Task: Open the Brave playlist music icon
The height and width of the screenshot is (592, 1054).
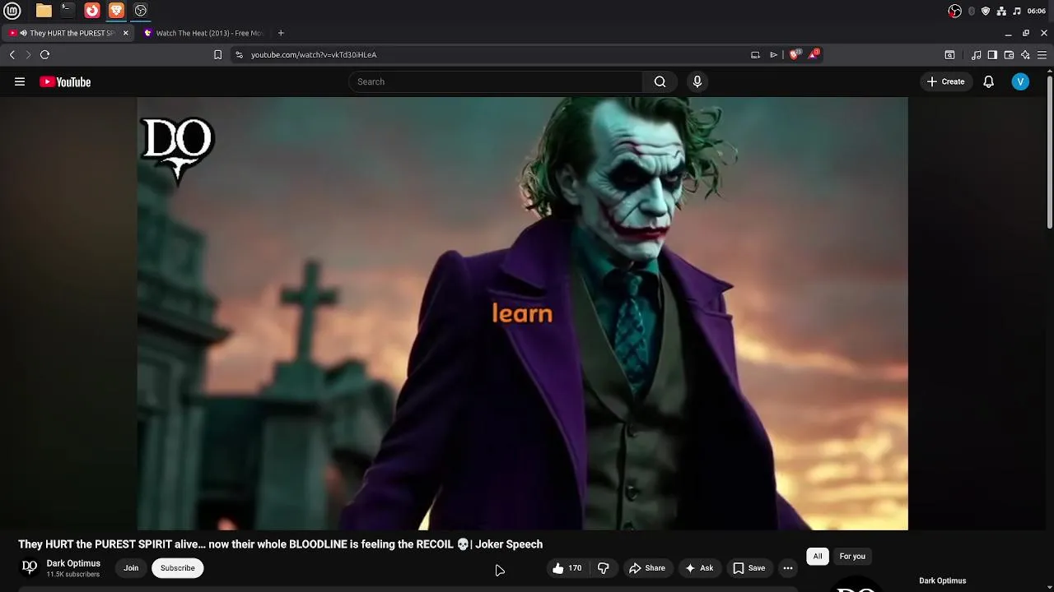Action: click(x=976, y=54)
